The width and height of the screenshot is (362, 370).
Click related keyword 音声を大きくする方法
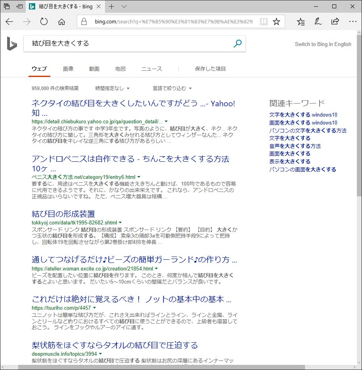295,146
